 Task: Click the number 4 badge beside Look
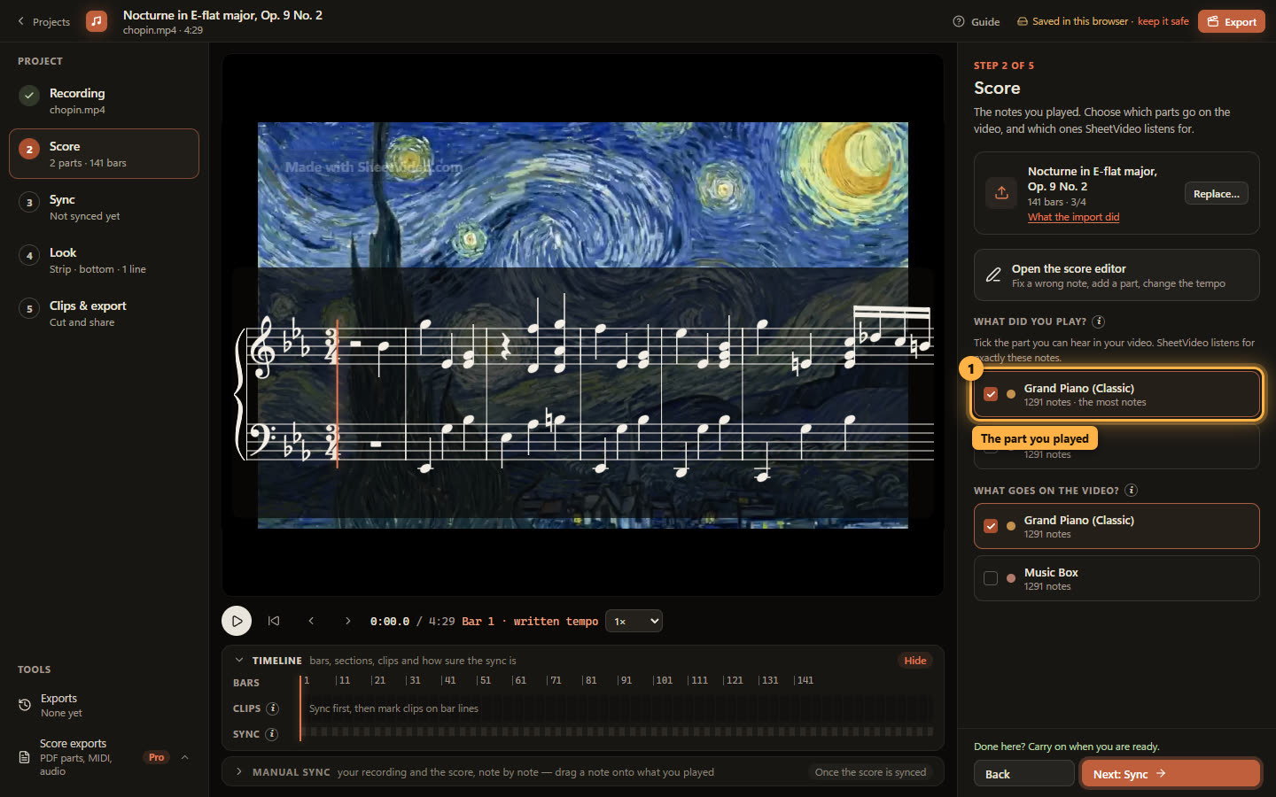(x=29, y=255)
